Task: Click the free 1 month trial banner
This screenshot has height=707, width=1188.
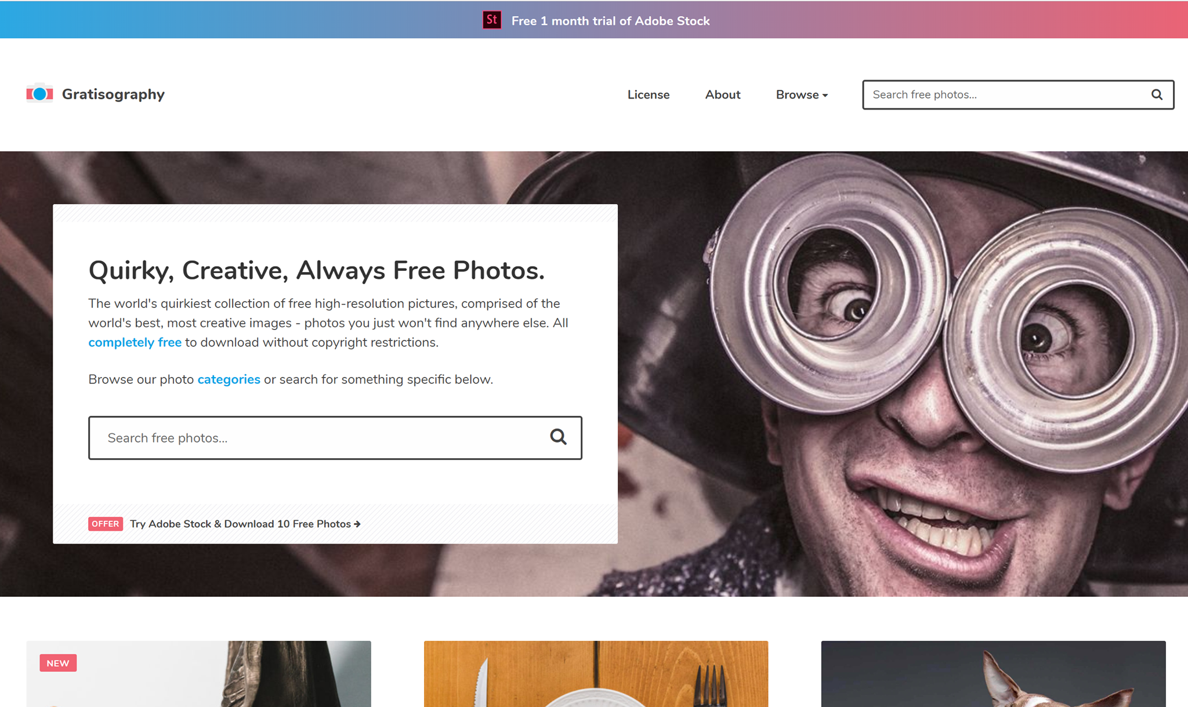Action: 594,19
